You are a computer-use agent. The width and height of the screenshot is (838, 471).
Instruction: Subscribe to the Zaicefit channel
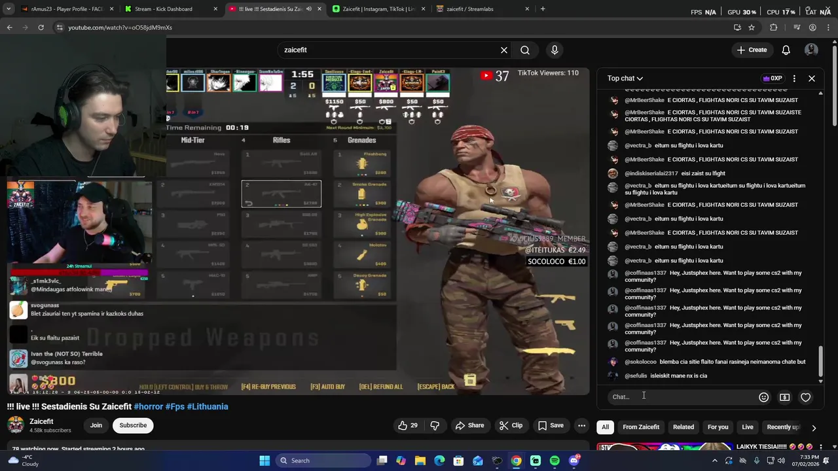(x=133, y=425)
